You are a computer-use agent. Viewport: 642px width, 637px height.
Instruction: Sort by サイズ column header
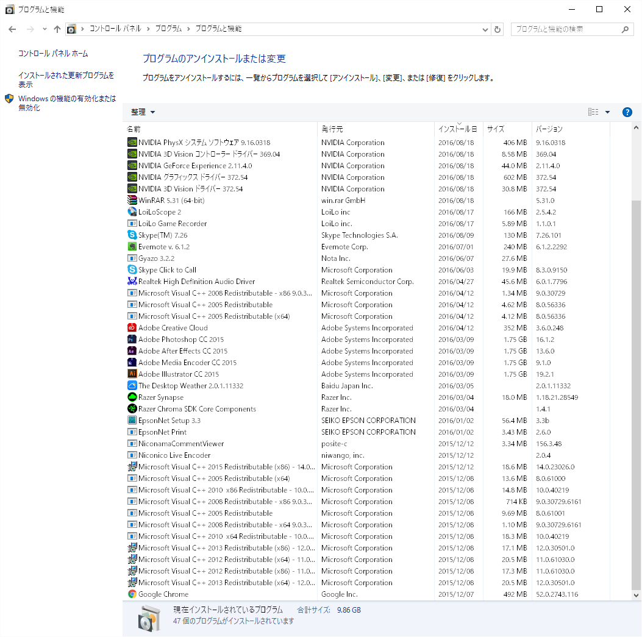pyautogui.click(x=507, y=129)
